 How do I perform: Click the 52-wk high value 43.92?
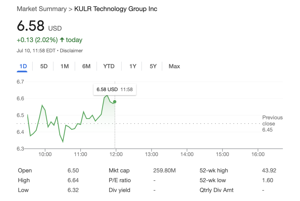click(x=269, y=170)
